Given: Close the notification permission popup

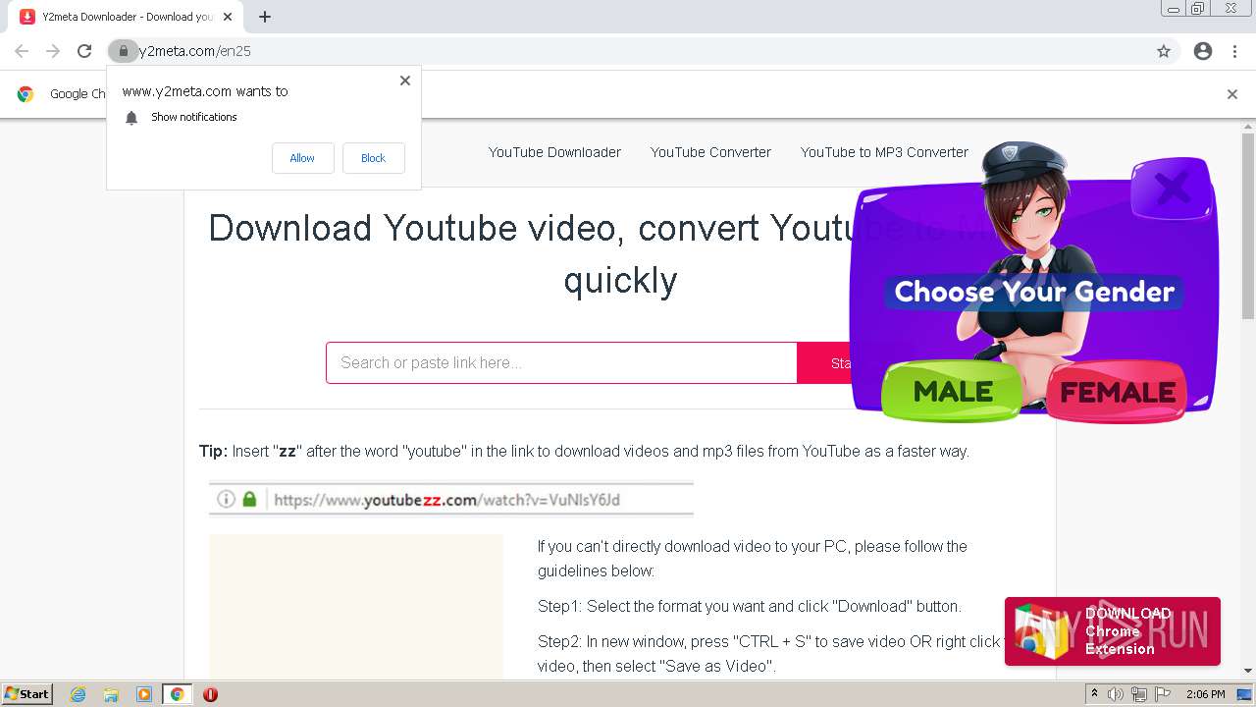Looking at the screenshot, I should [404, 81].
